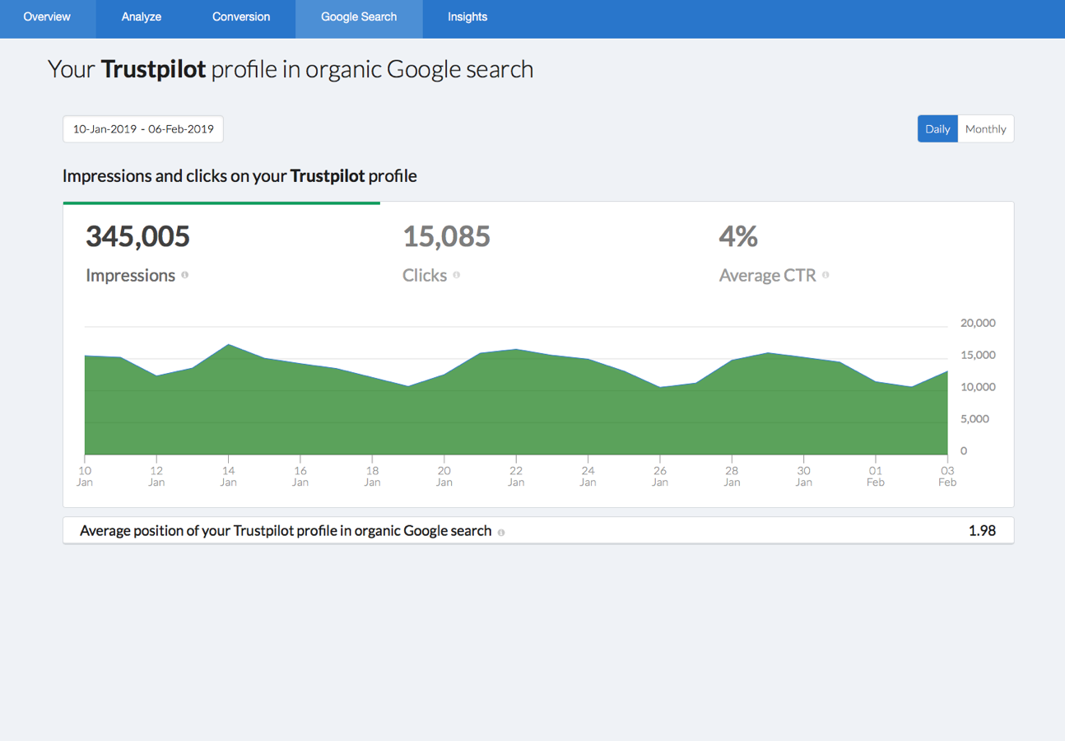Click info icon beside average position label

coord(501,533)
